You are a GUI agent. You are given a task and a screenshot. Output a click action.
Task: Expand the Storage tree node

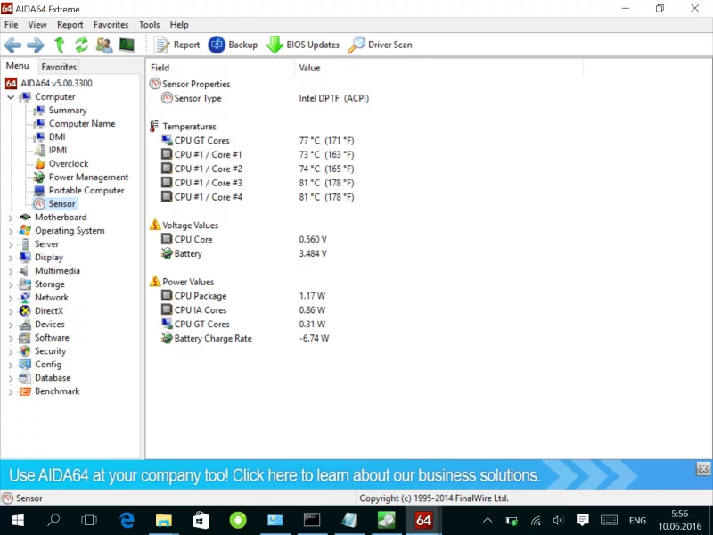coord(11,284)
